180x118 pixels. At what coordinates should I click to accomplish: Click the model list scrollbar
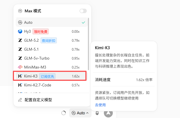pyautogui.click(x=88, y=44)
